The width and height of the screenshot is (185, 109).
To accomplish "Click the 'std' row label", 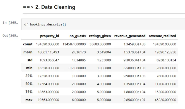I will pyautogui.click(x=30, y=60).
